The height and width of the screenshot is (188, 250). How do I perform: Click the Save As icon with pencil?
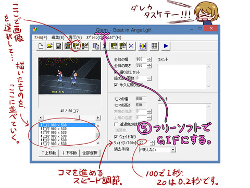[x=67, y=46]
